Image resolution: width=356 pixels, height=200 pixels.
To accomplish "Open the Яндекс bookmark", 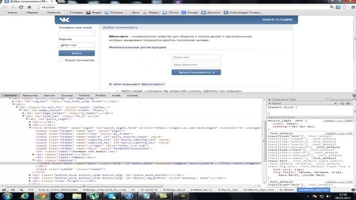I will pos(151,12).
